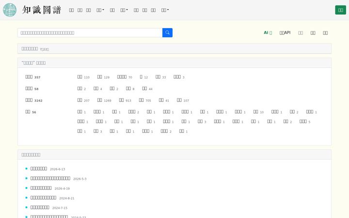The height and width of the screenshot is (218, 349).
Task: Click the blue magnifier search button
Action: (167, 33)
